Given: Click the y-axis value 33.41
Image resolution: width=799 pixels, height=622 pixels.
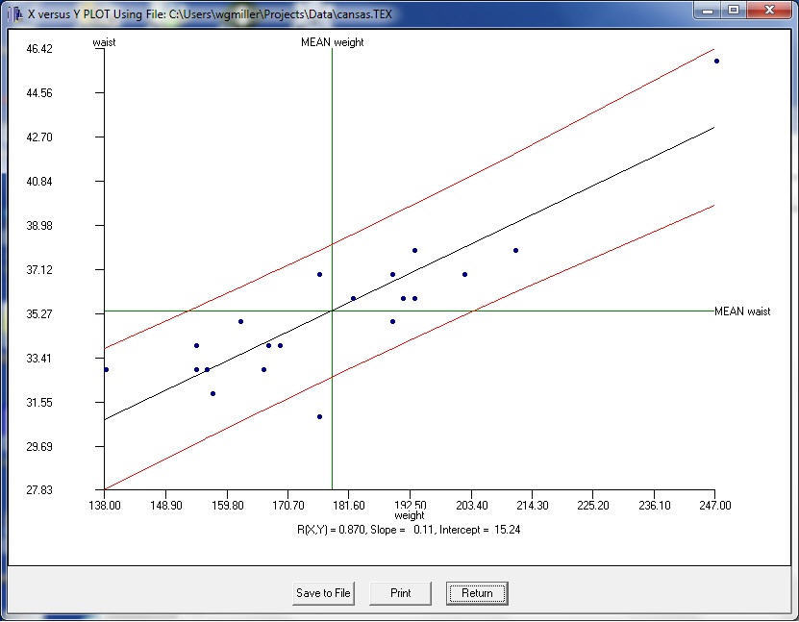Looking at the screenshot, I should click(x=39, y=359).
